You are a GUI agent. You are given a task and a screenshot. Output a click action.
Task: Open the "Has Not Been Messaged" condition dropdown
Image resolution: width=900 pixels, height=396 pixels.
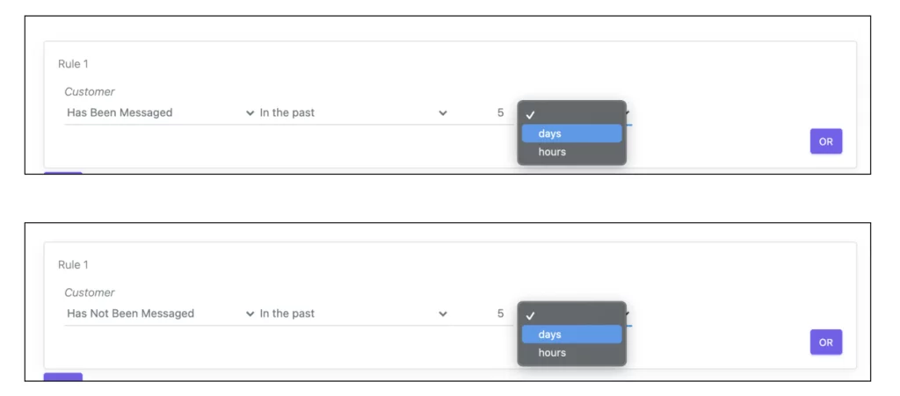click(160, 314)
